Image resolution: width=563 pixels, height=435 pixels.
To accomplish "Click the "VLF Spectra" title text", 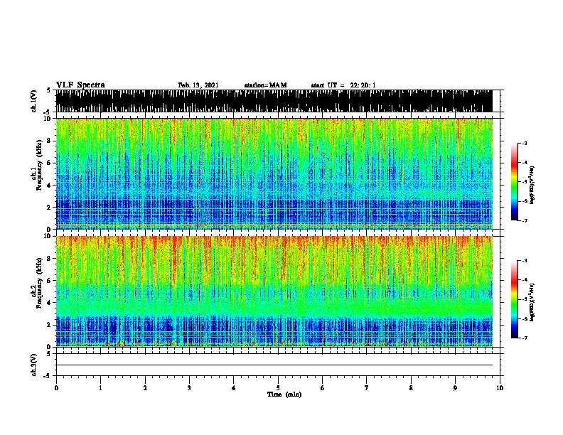I will [x=80, y=85].
